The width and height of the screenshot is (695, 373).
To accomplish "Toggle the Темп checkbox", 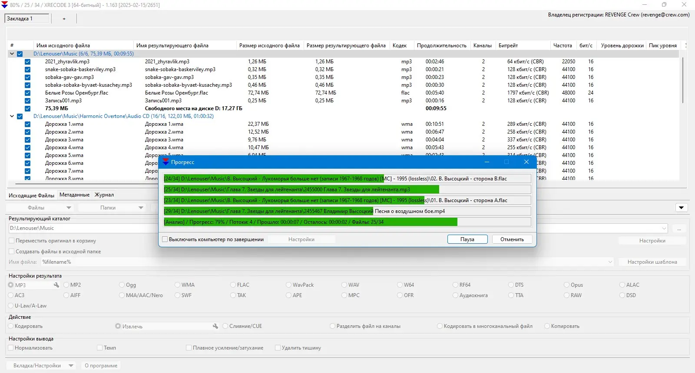I will tap(100, 348).
